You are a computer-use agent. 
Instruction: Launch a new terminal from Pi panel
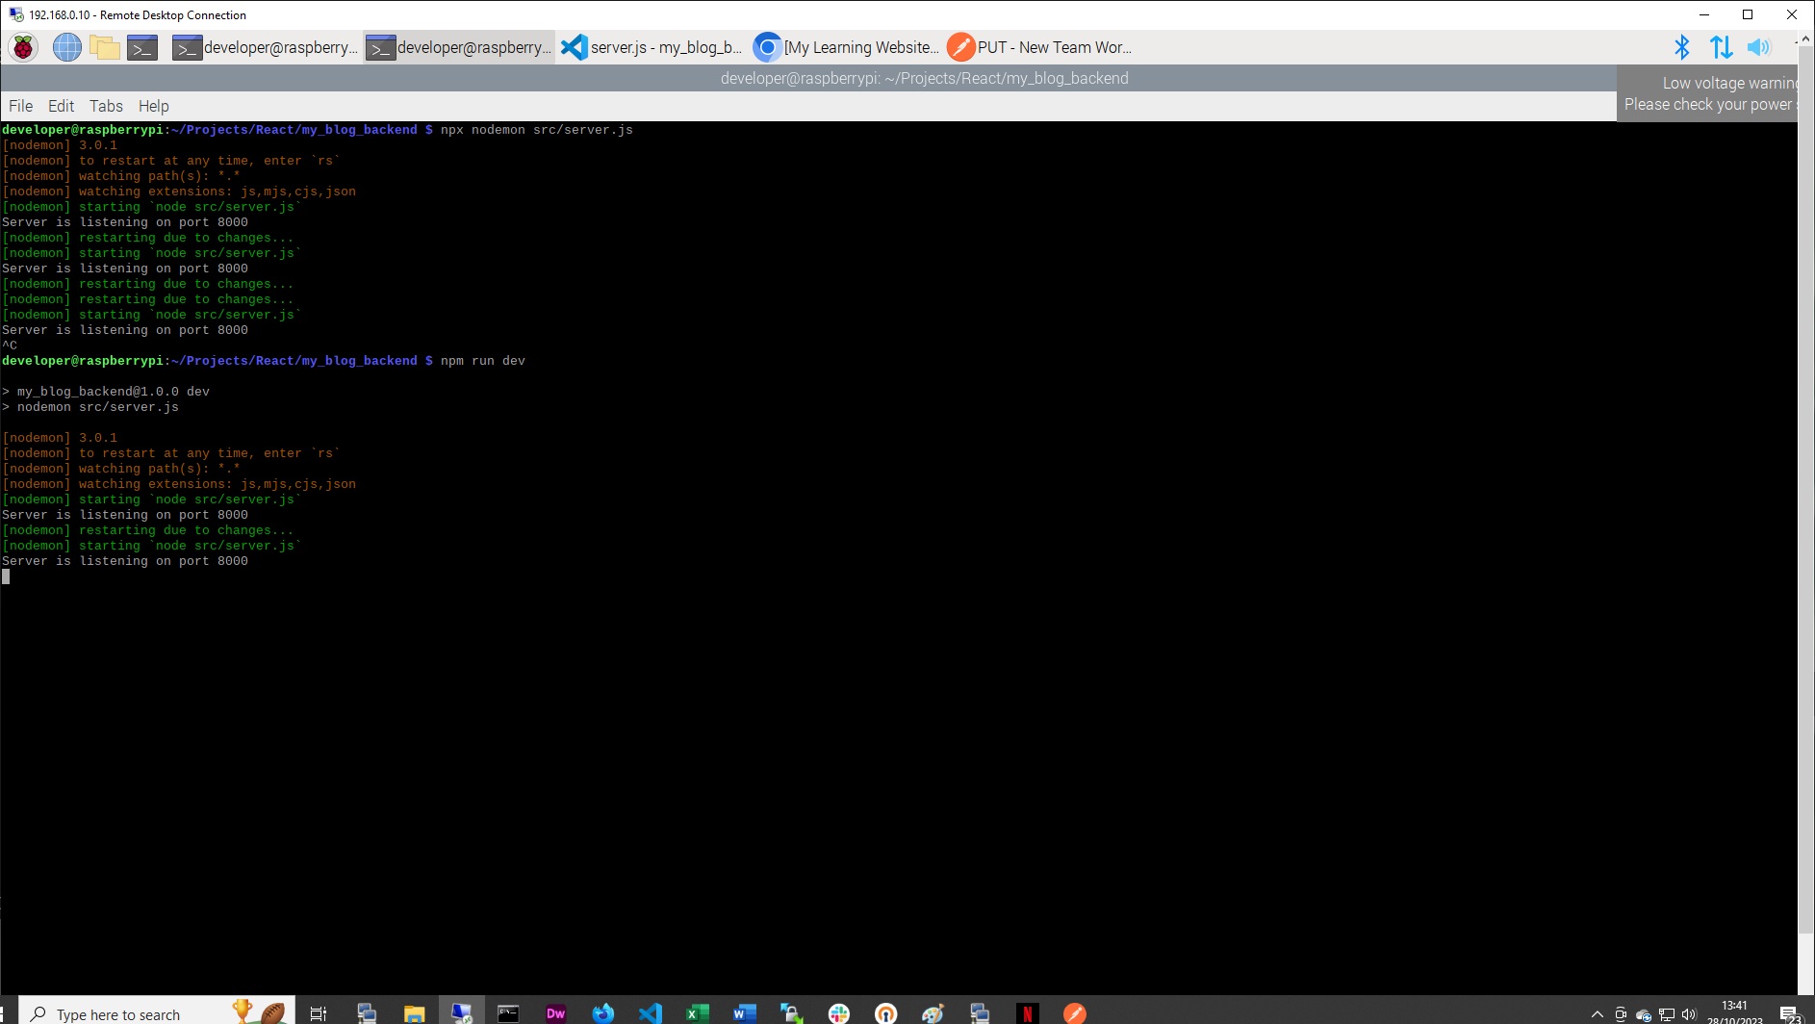142,47
